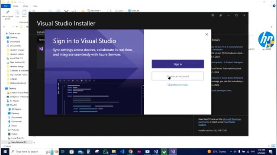The image size is (277, 155).
Task: Select This PC in navigation pane
Action: (13, 105)
